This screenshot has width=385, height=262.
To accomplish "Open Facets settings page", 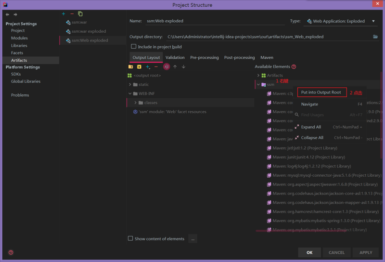I will coord(17,53).
